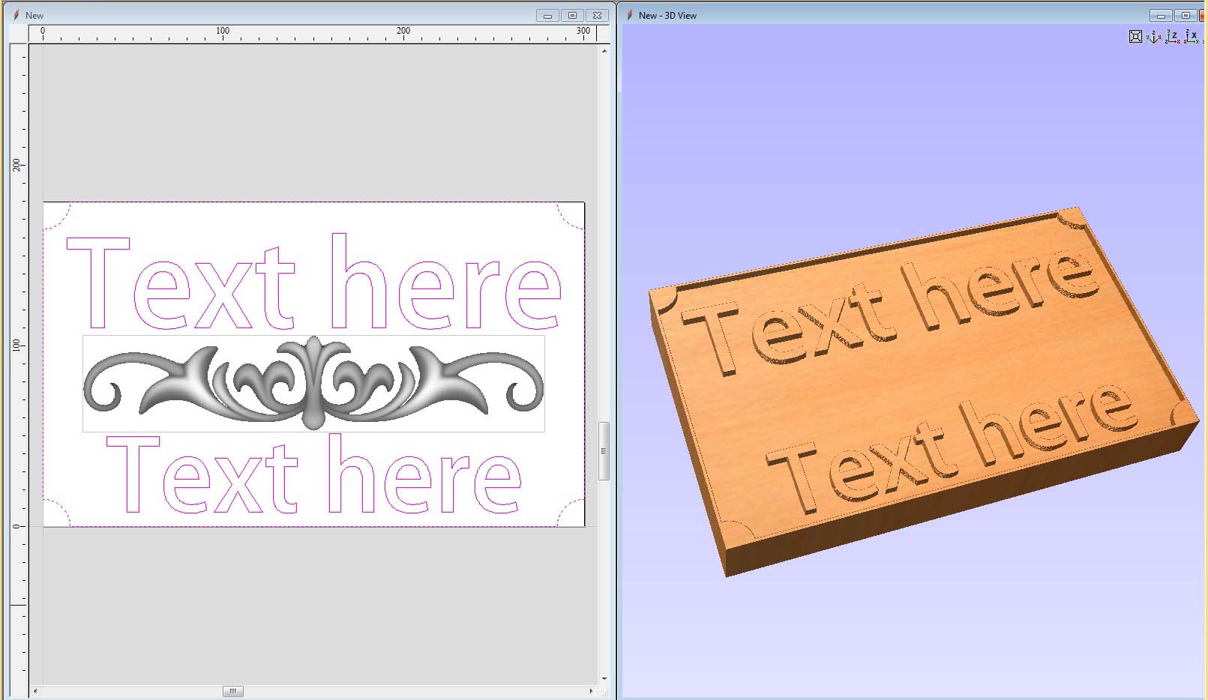Select the lower "Text here" vector outline
The image size is (1208, 700).
(x=314, y=474)
